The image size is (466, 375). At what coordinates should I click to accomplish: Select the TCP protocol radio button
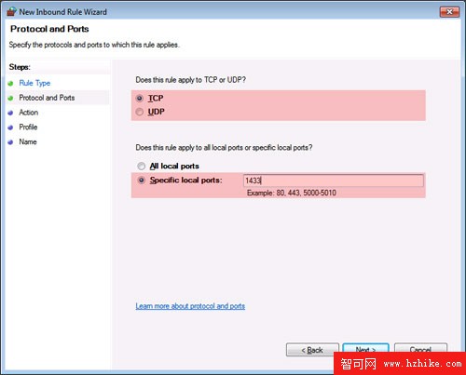click(140, 99)
